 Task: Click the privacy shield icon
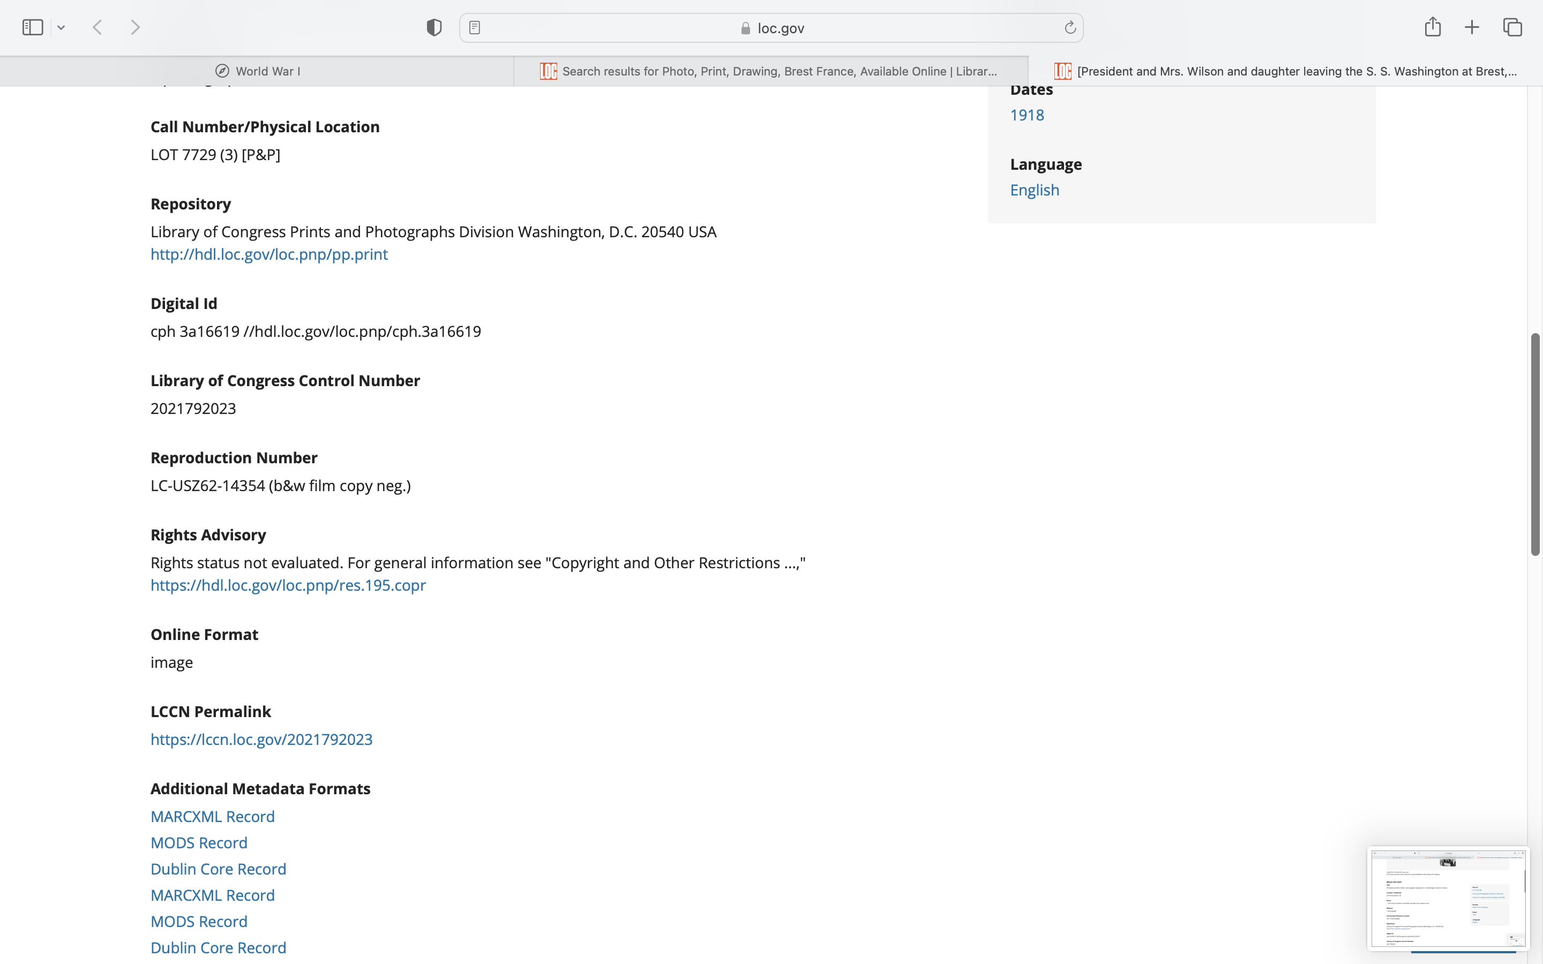point(434,27)
